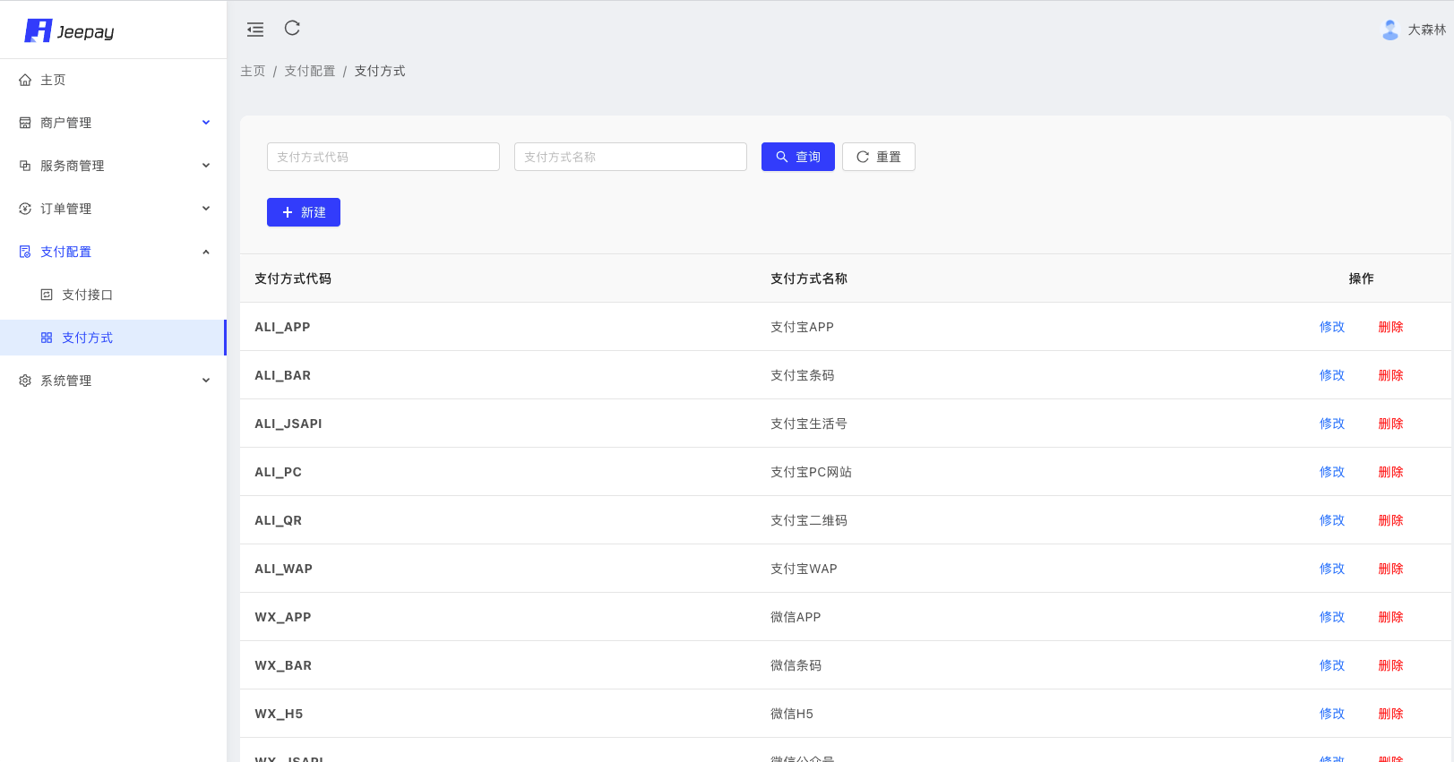Click the home icon next to 主页

point(25,80)
